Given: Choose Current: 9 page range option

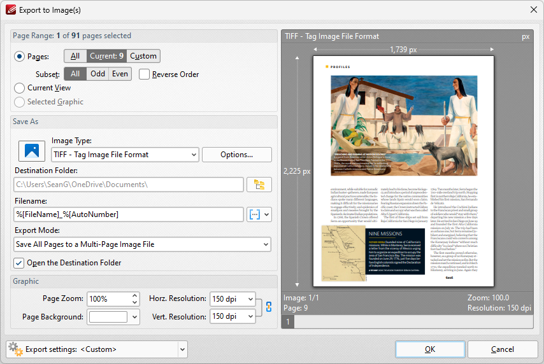Looking at the screenshot, I should click(106, 56).
